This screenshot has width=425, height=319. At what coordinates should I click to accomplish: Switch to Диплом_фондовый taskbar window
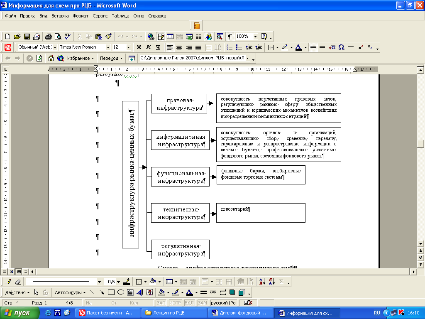[241, 313]
